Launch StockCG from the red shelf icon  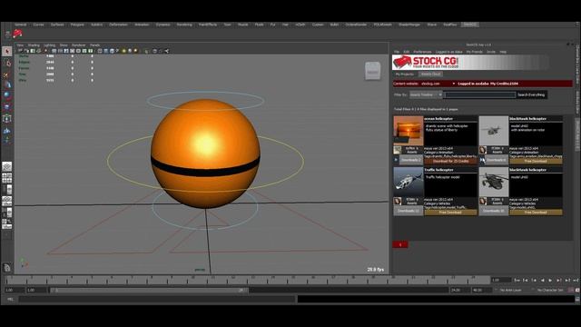17,35
